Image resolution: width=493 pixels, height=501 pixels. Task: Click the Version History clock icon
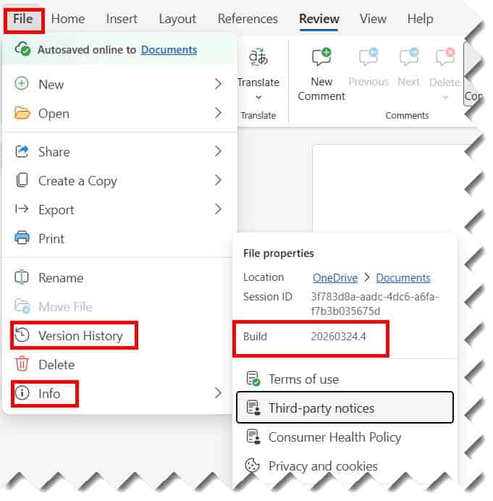point(22,335)
